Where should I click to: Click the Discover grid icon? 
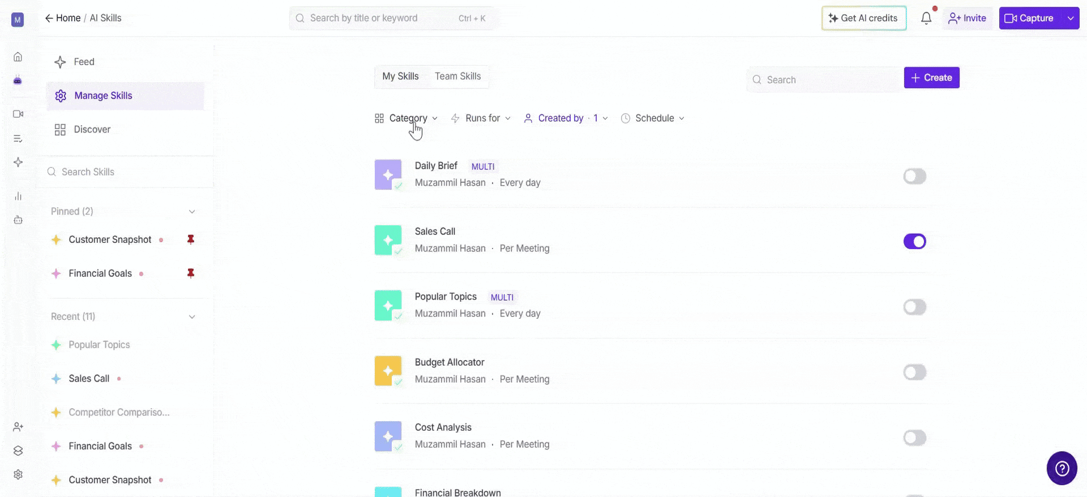(x=60, y=130)
